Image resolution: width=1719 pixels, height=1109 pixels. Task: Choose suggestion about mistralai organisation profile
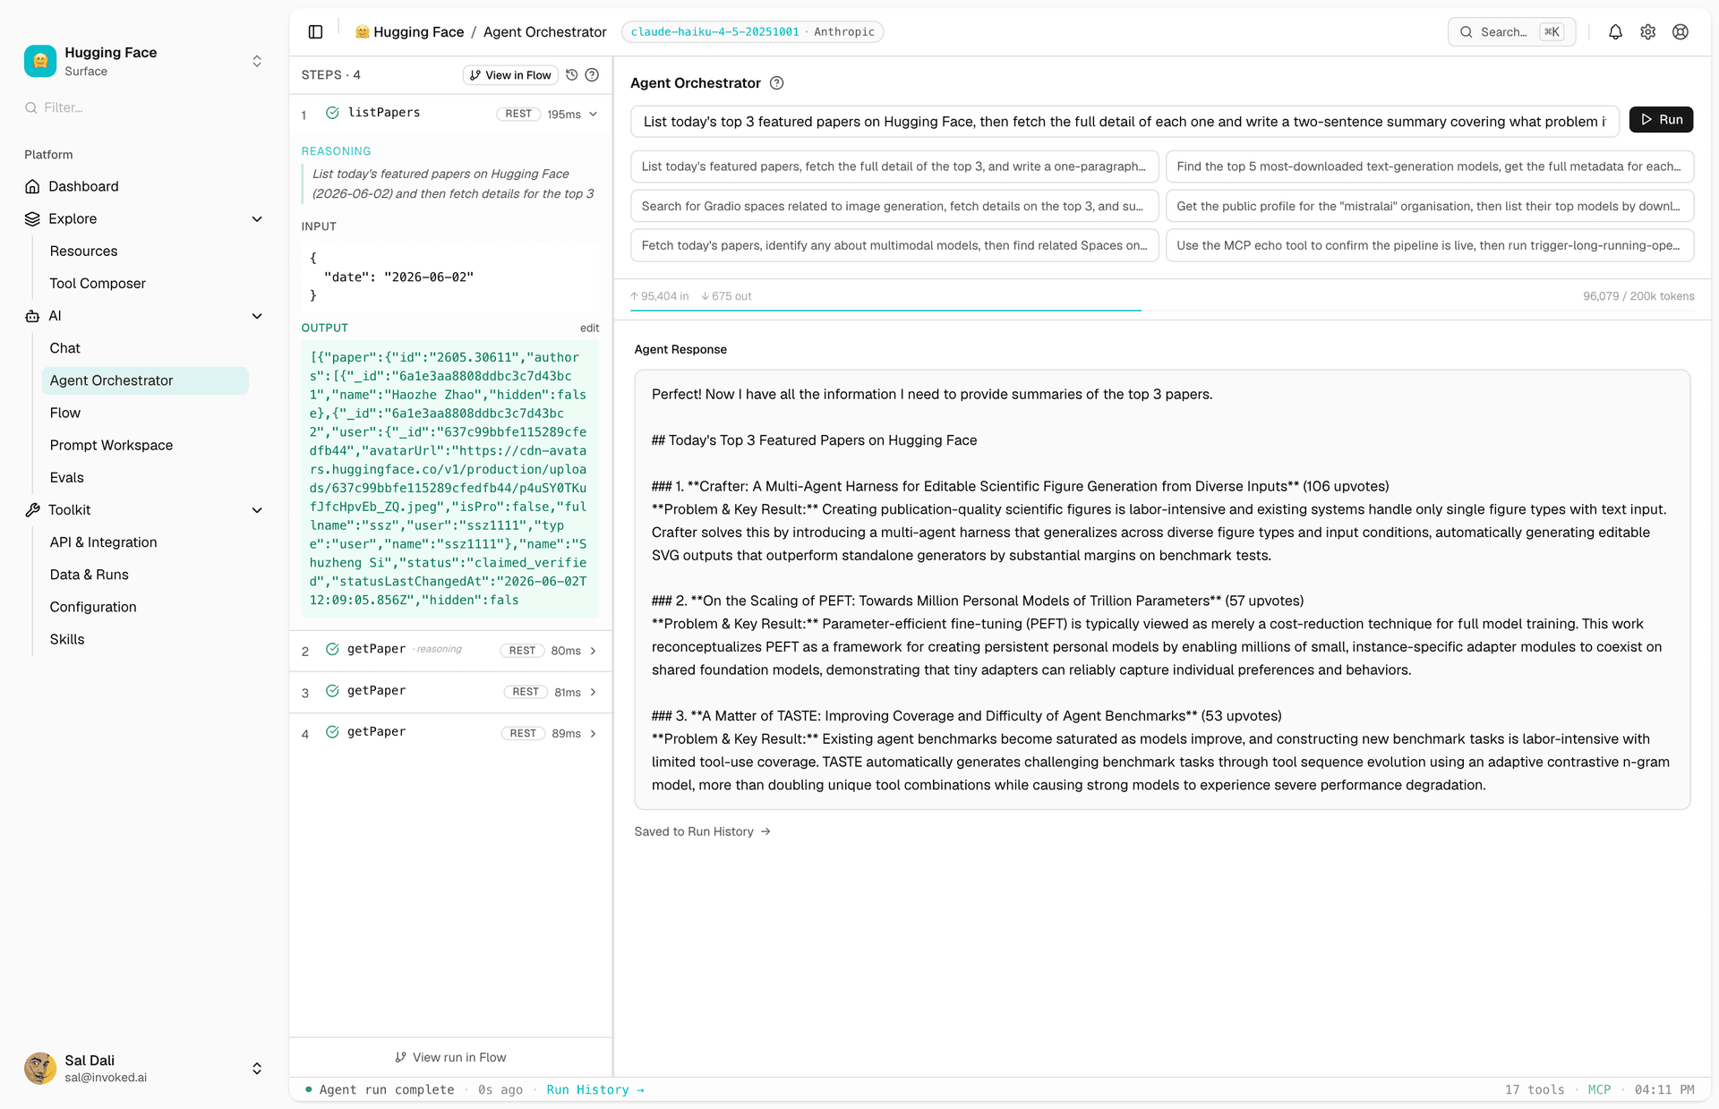[x=1430, y=206]
